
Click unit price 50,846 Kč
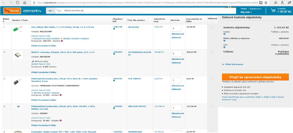pyautogui.click(x=159, y=52)
